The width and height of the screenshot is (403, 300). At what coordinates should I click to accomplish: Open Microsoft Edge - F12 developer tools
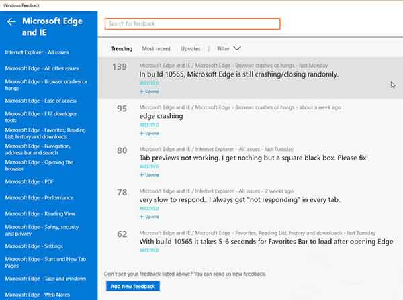pyautogui.click(x=40, y=117)
